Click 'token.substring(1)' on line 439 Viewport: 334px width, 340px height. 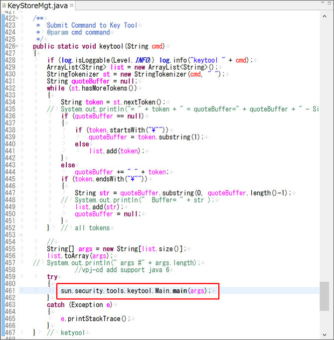coord(168,137)
